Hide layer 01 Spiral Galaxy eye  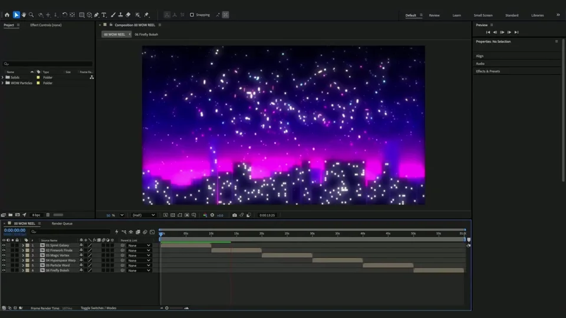[4, 245]
